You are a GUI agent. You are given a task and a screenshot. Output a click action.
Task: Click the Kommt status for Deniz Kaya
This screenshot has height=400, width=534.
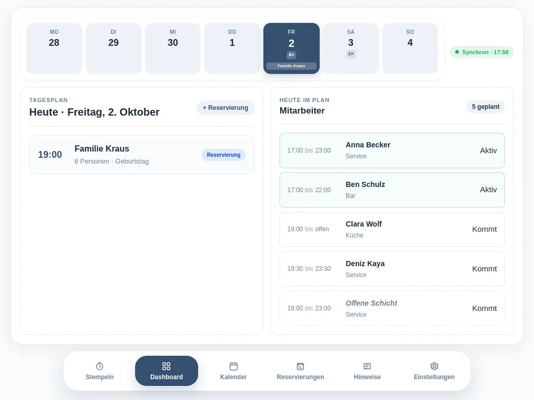click(x=484, y=269)
